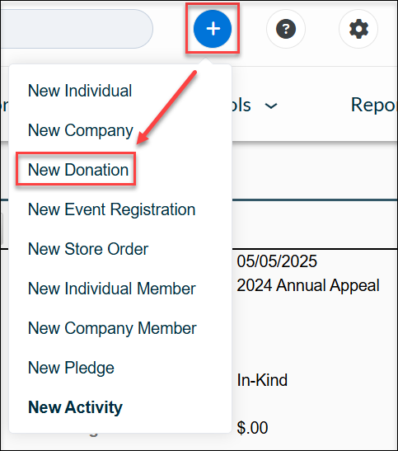
Task: Open the settings gear icon
Action: pos(358,29)
